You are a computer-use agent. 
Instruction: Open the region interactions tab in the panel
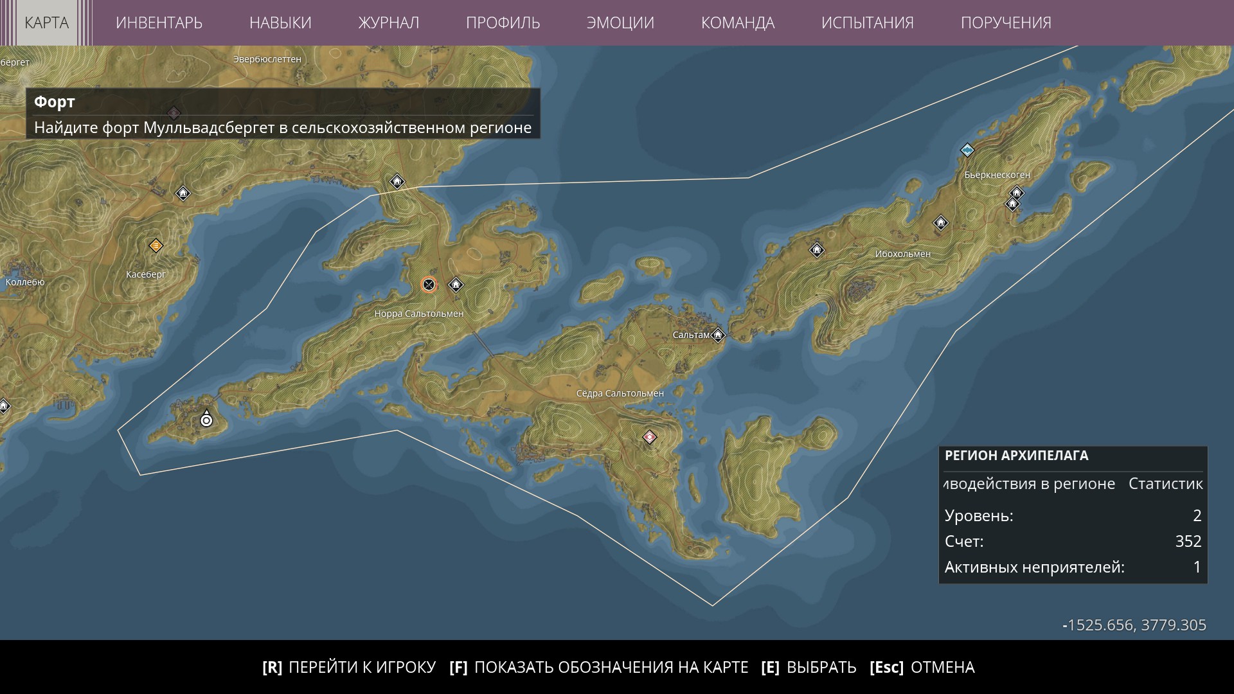(x=1030, y=484)
